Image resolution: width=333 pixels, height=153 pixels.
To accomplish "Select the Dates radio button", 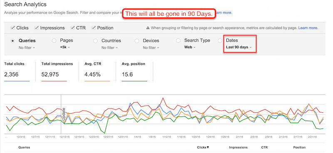I will (x=220, y=41).
